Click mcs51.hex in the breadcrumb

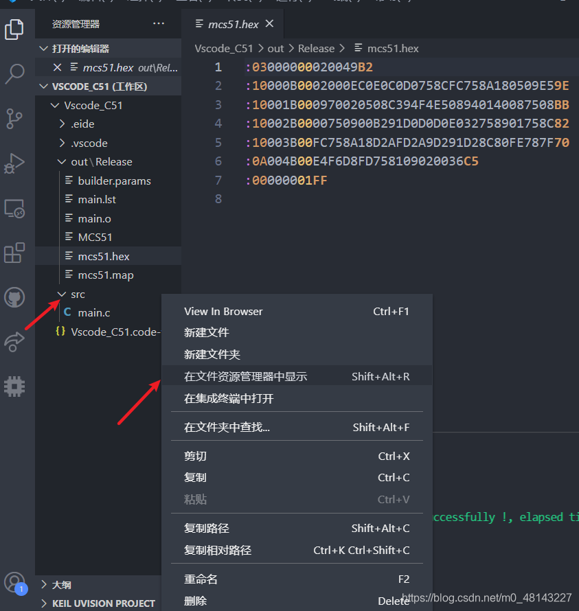pos(393,48)
